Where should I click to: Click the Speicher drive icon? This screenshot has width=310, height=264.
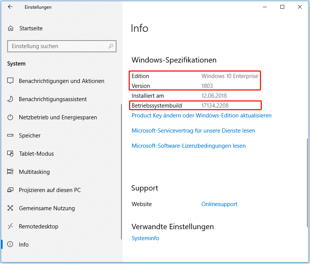[x=10, y=135]
